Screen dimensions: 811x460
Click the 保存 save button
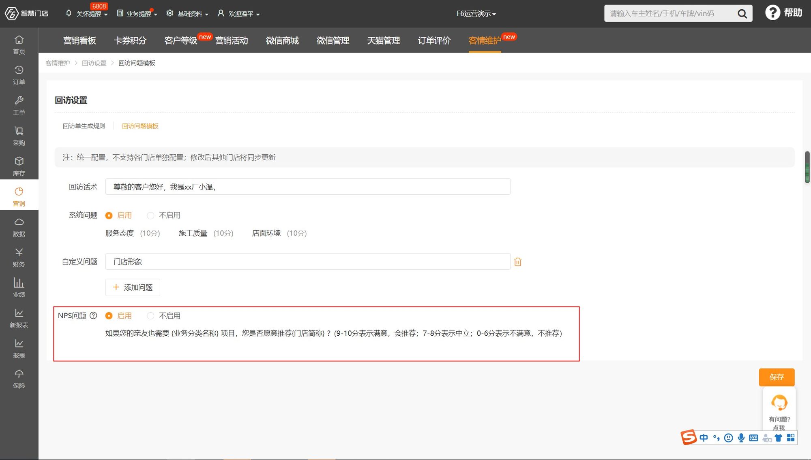coord(777,377)
